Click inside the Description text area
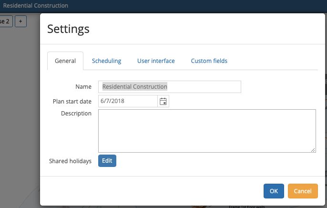The image size is (327, 208). (207, 131)
